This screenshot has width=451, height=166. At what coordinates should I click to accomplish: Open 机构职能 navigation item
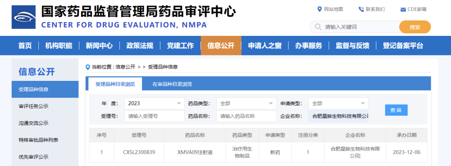point(59,45)
